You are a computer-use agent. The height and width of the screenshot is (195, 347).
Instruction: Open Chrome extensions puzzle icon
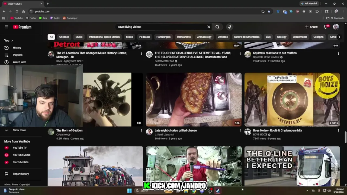pyautogui.click(x=317, y=11)
